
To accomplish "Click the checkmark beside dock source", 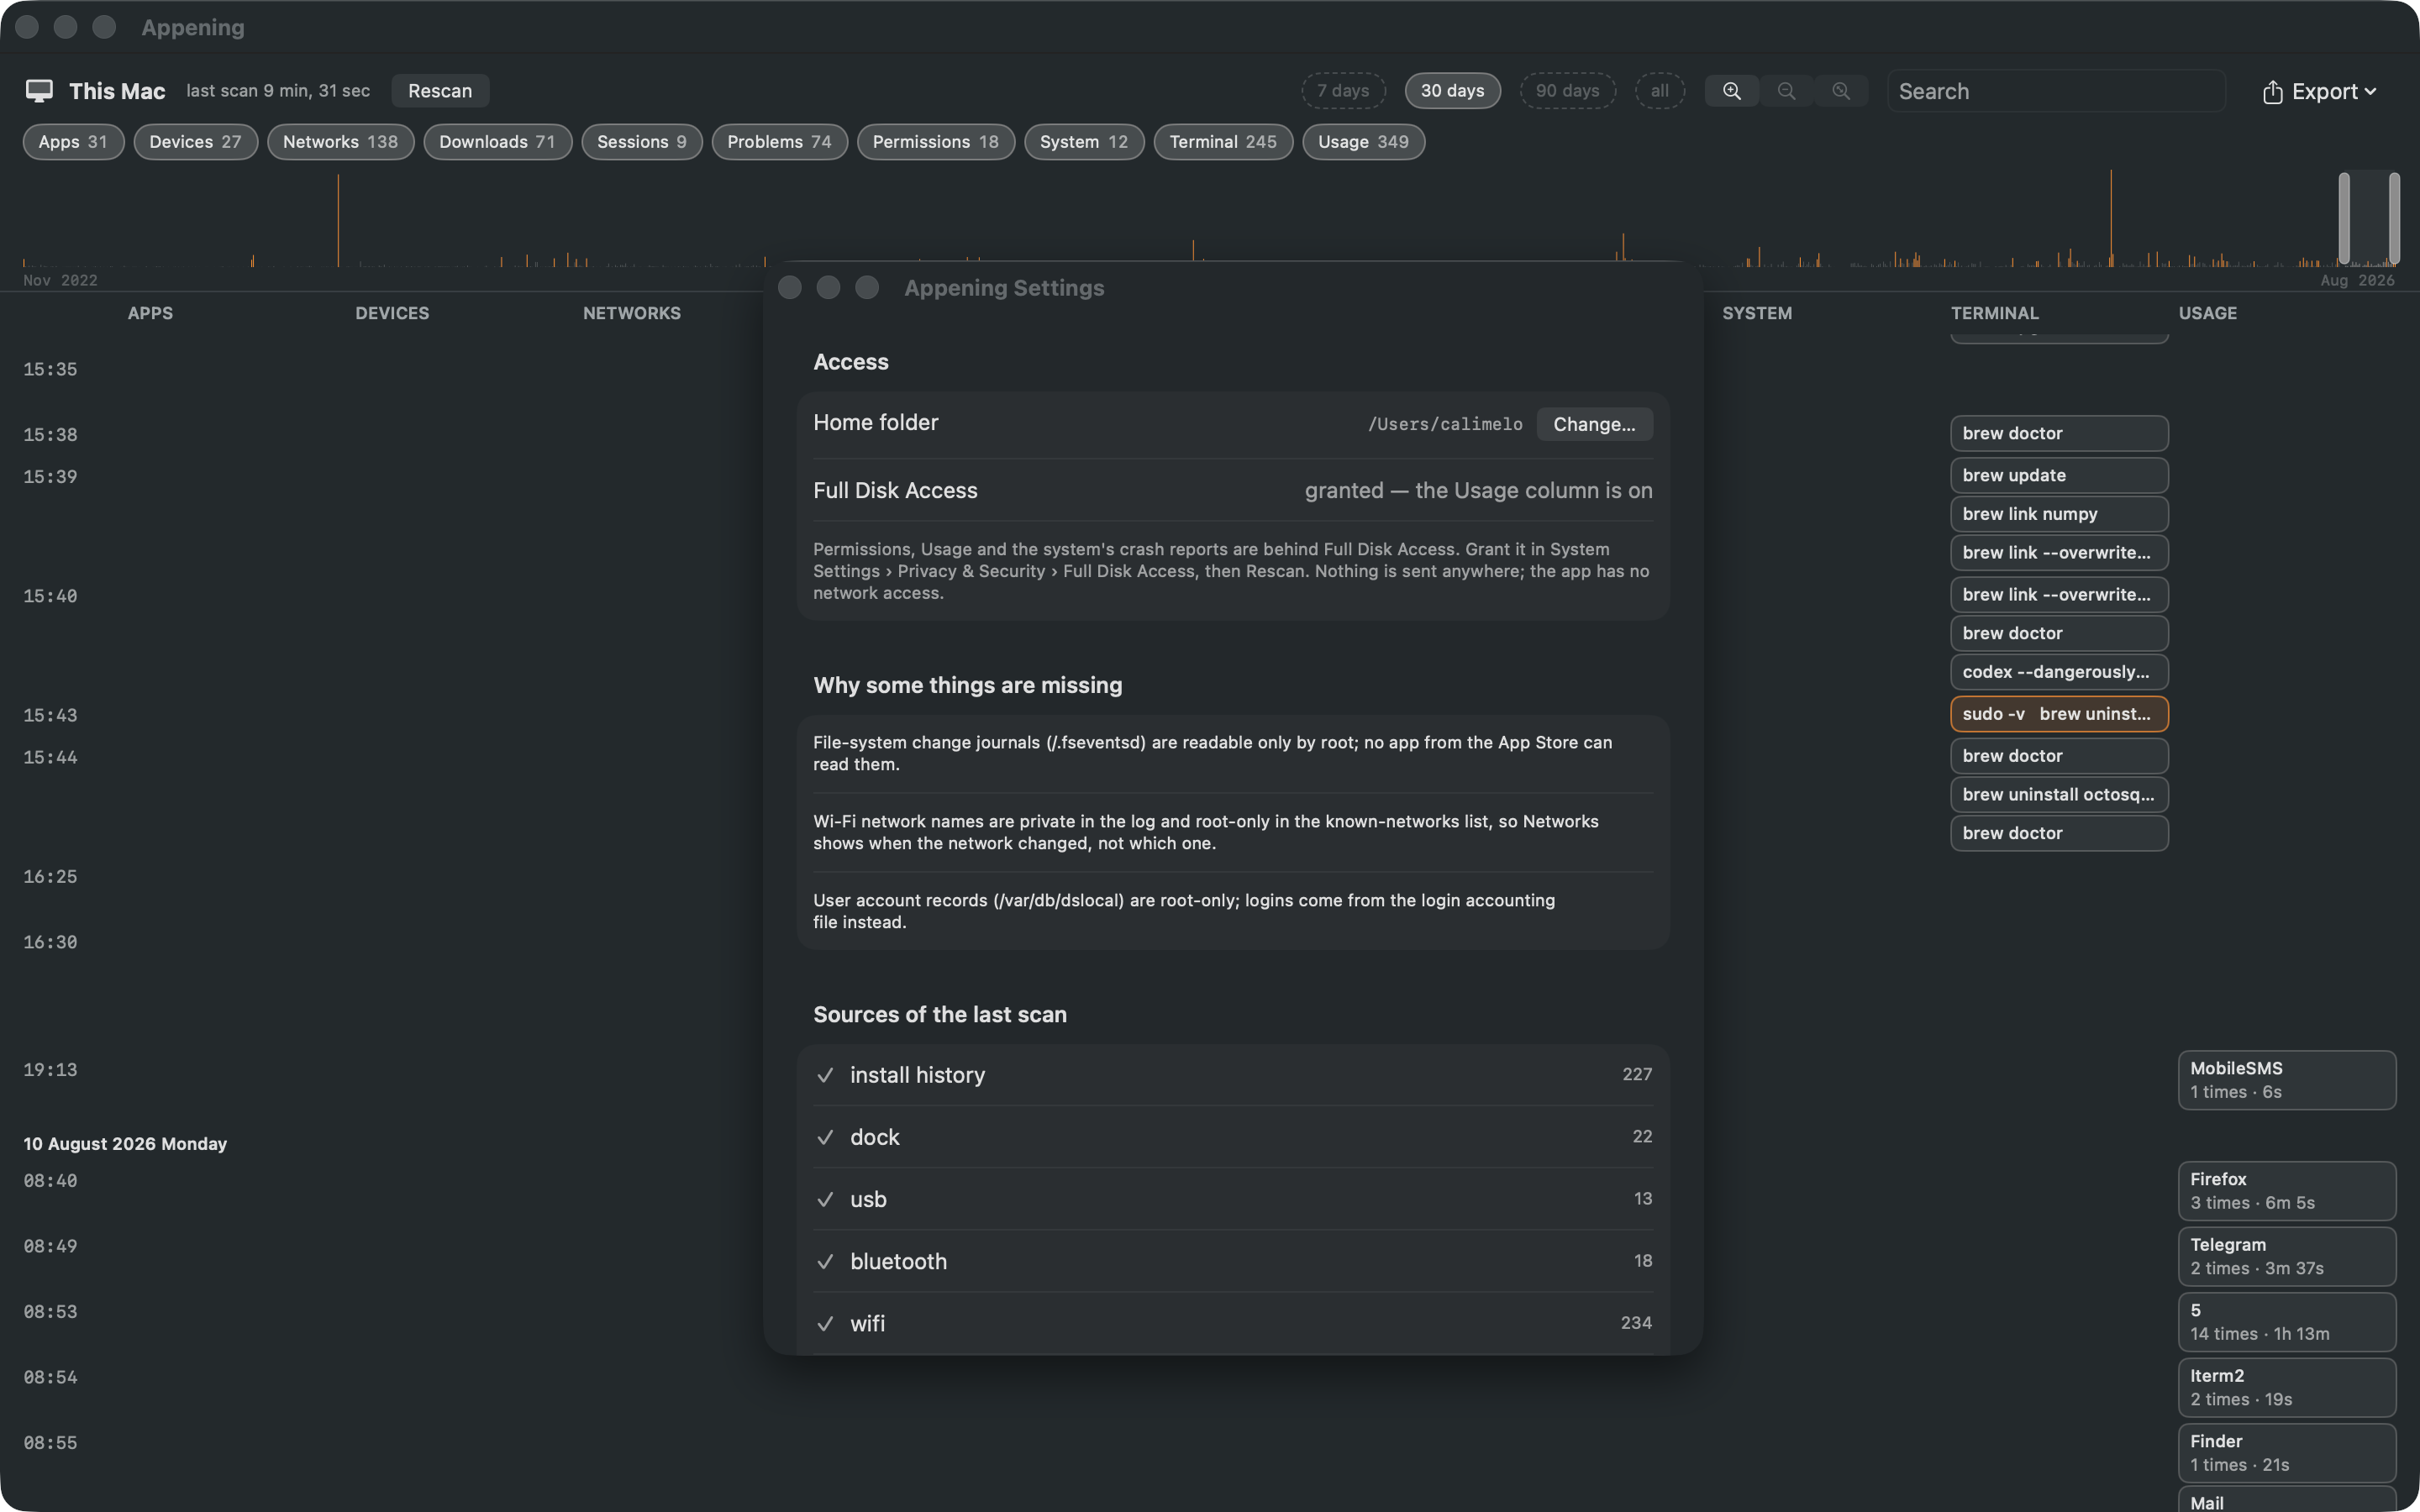I will click(x=825, y=1137).
